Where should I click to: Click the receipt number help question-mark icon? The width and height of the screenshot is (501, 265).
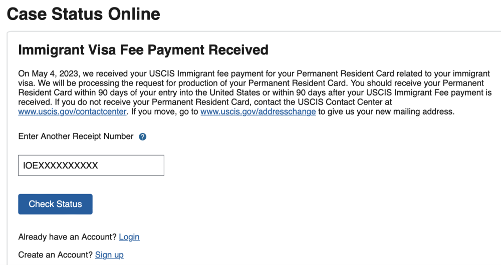coord(142,137)
